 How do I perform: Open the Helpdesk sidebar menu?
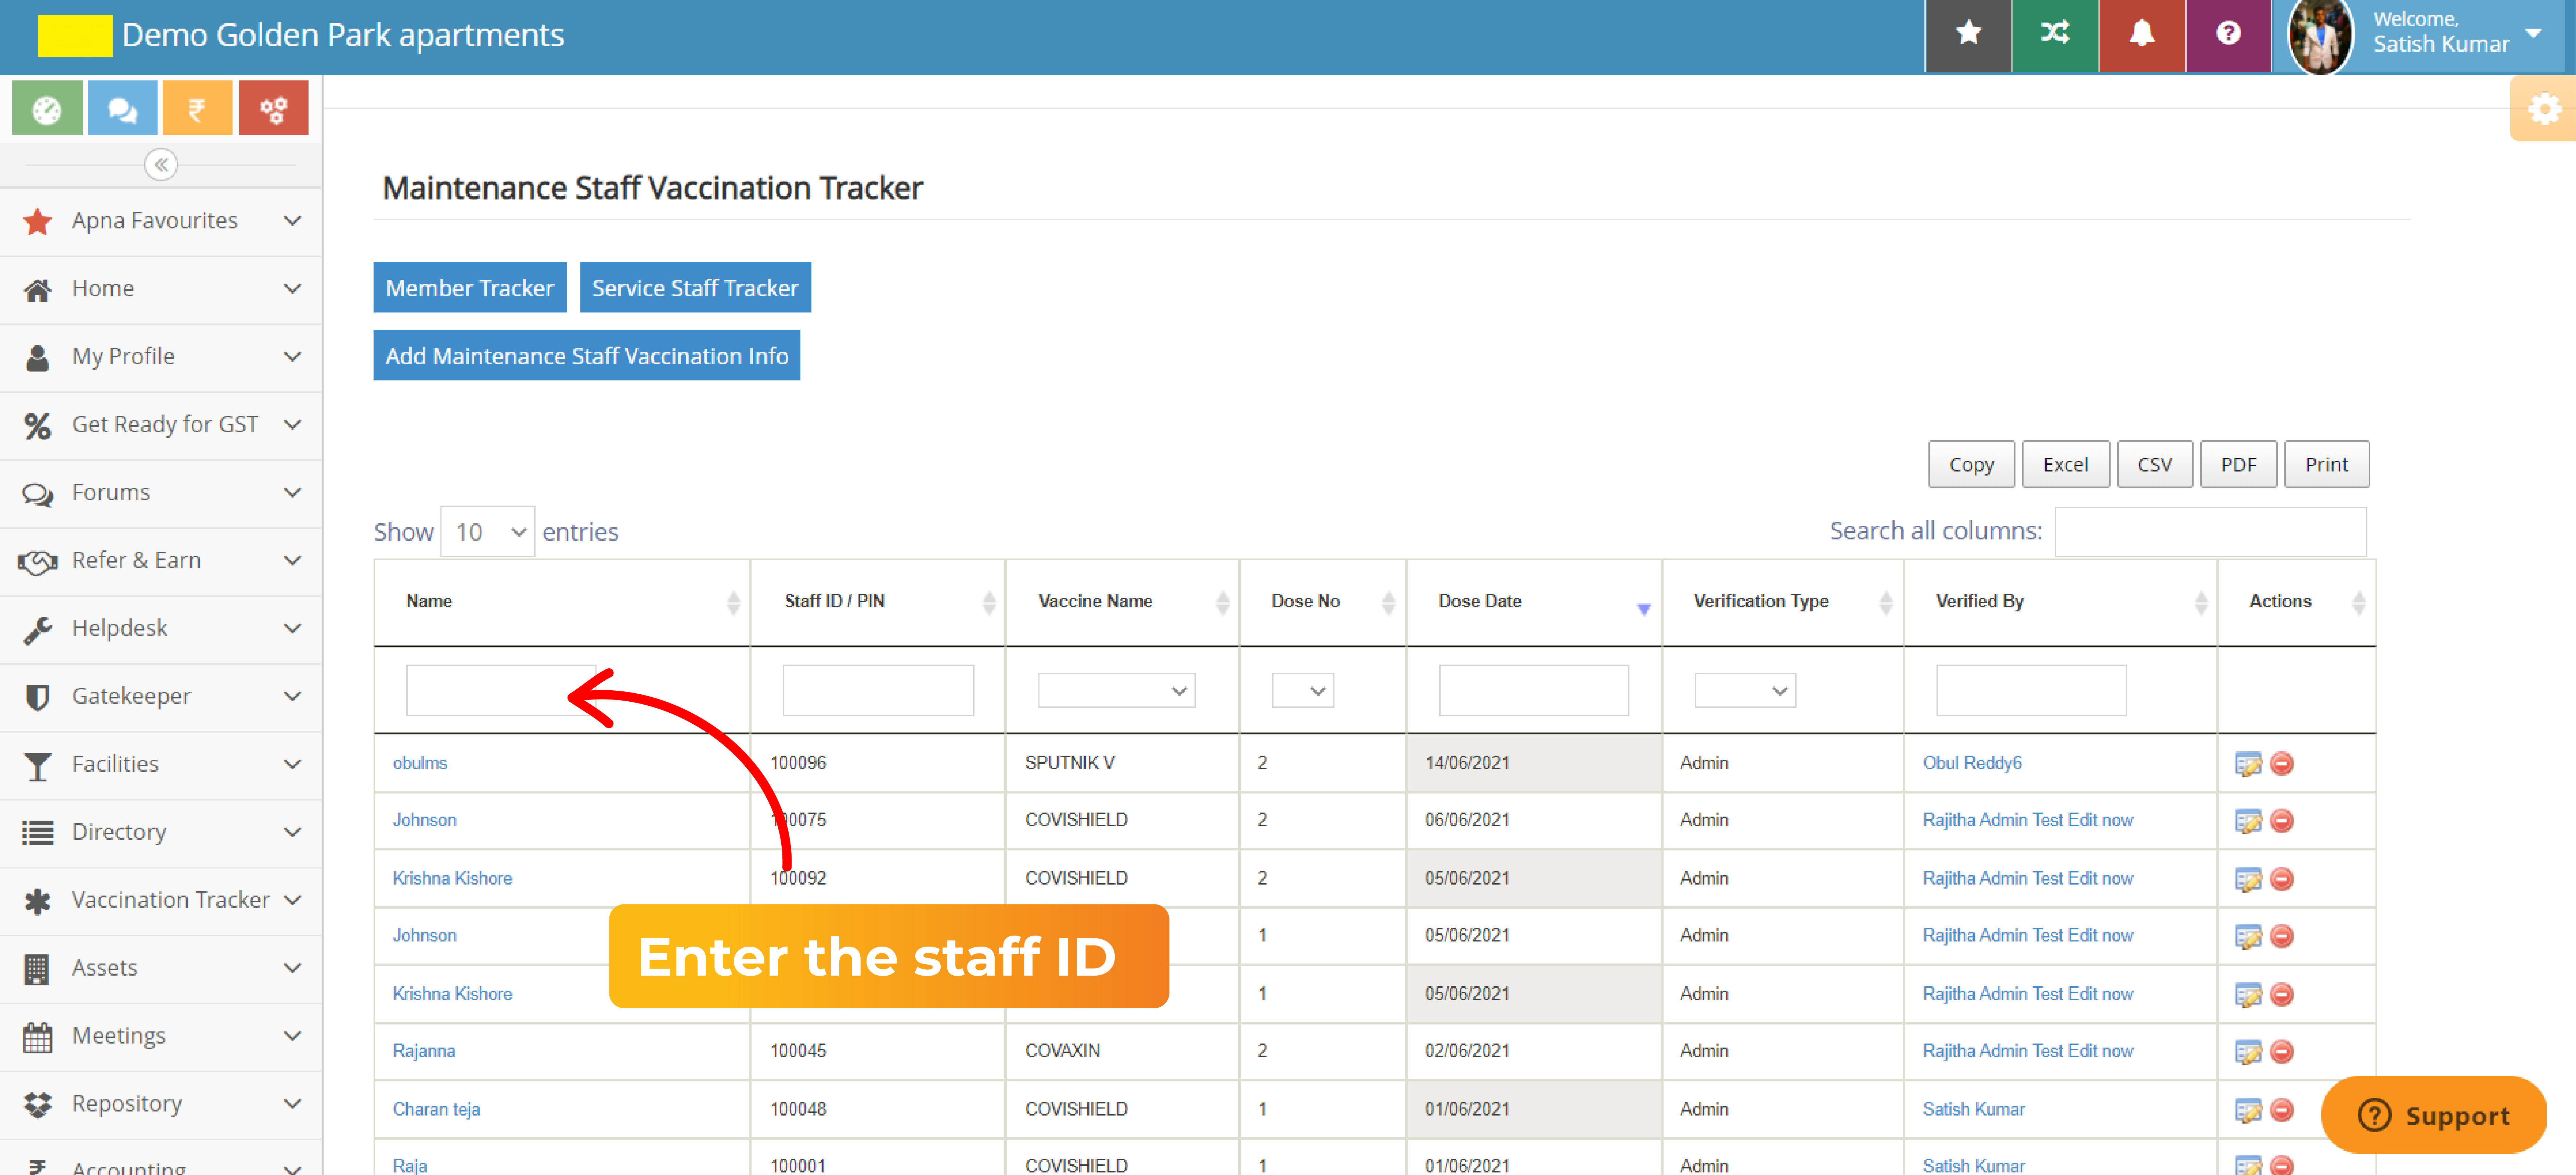(161, 629)
